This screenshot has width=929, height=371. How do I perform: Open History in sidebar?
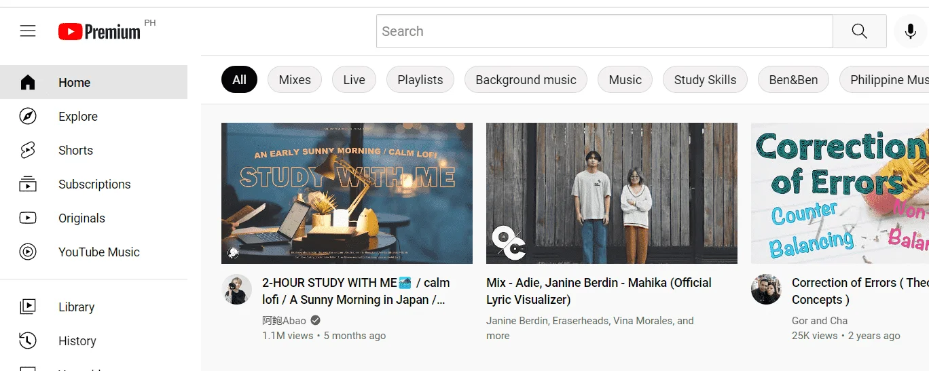[94, 340]
